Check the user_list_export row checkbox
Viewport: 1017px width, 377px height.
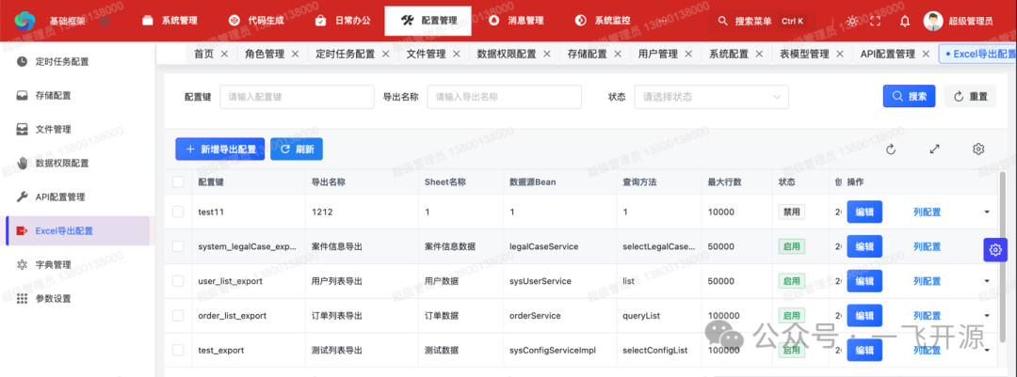[178, 280]
